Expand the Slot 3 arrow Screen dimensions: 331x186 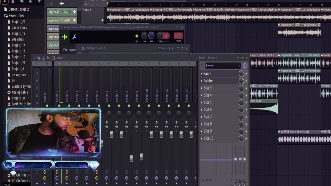click(x=201, y=88)
